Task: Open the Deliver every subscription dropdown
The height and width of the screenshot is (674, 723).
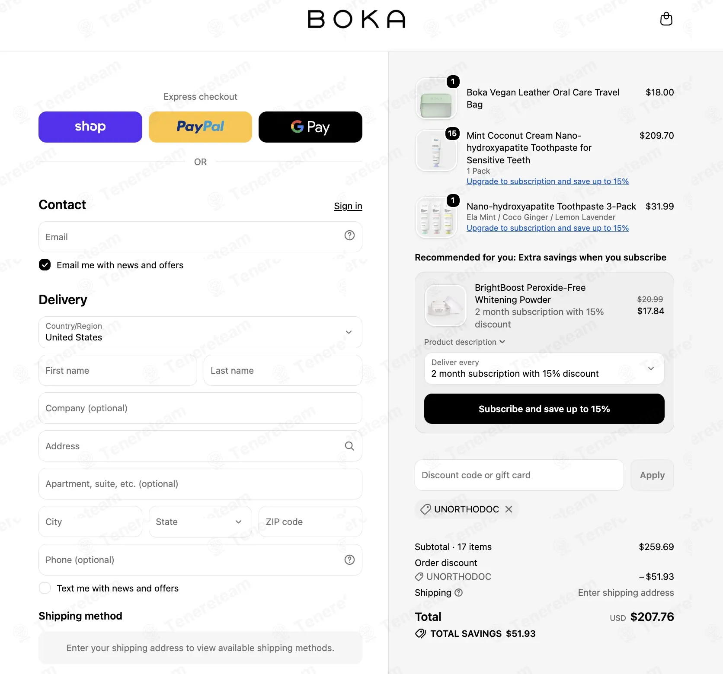Action: point(544,369)
